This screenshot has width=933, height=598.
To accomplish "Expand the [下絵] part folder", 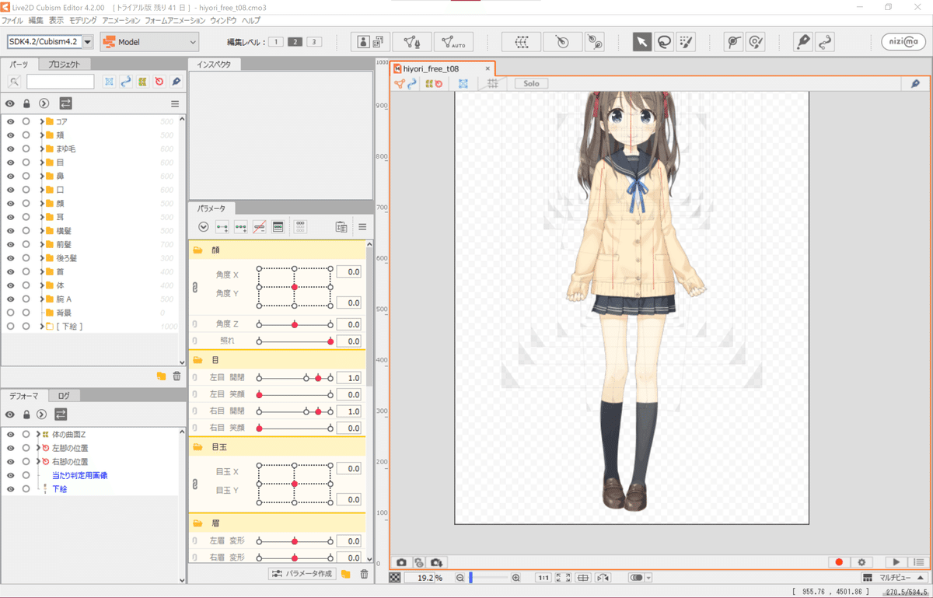I will 42,327.
